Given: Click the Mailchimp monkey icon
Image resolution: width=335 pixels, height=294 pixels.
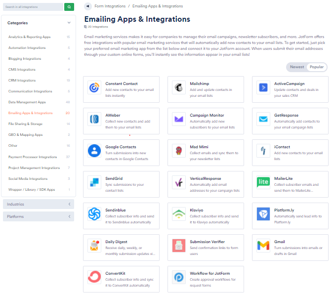Looking at the screenshot, I should coord(178,87).
